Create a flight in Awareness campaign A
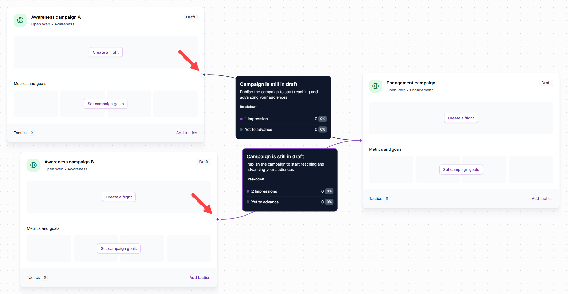 (x=106, y=52)
